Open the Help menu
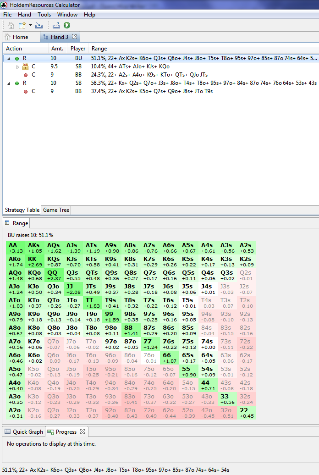Viewport: 319px width, 475px height. point(89,15)
